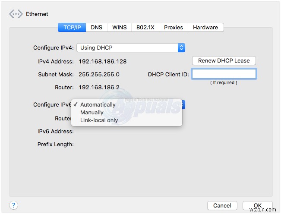Open the WINS tab

[120, 28]
